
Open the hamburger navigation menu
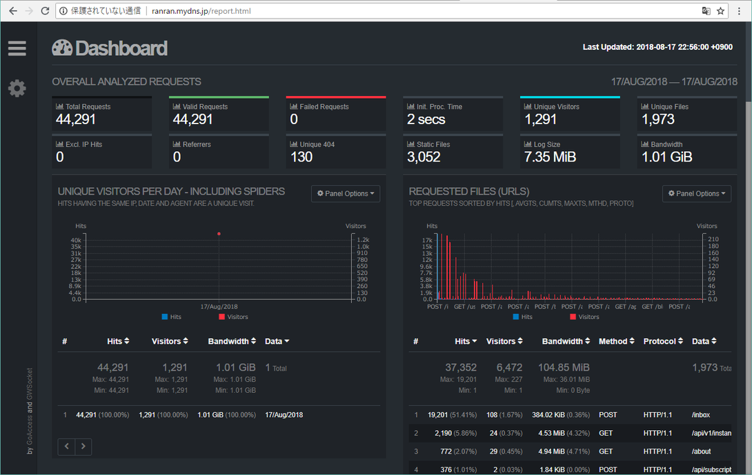[x=17, y=48]
